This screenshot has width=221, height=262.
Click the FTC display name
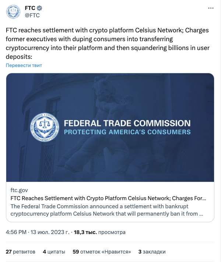tap(29, 8)
